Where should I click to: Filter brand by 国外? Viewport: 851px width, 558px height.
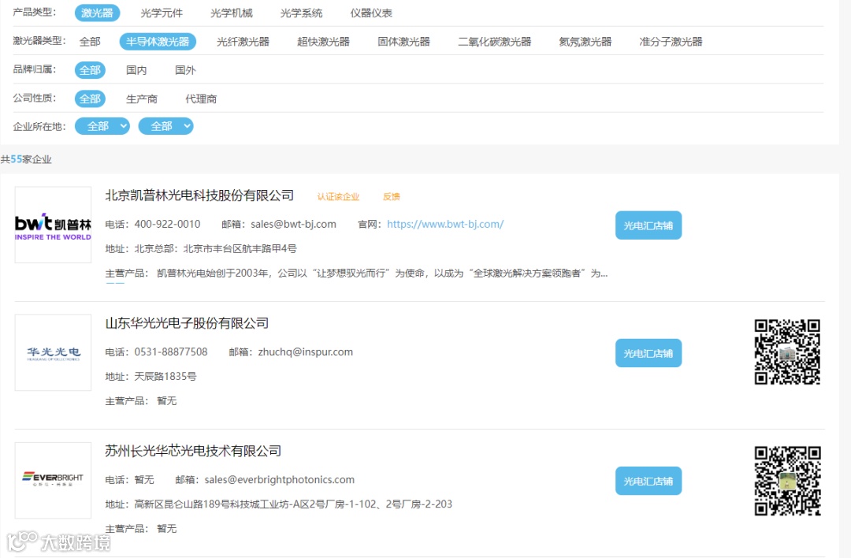click(185, 70)
